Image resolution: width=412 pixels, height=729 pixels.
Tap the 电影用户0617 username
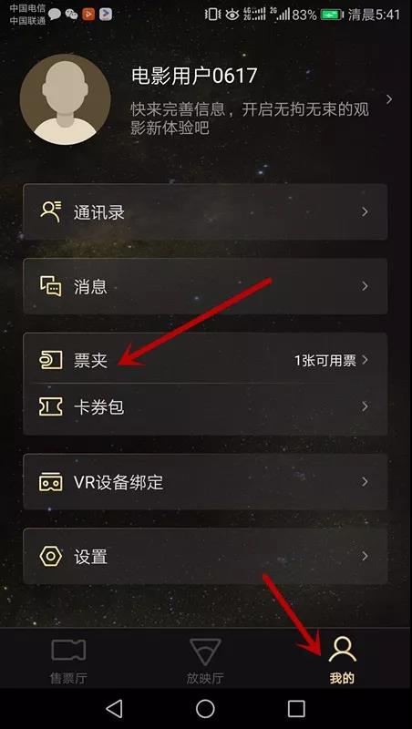pos(194,76)
